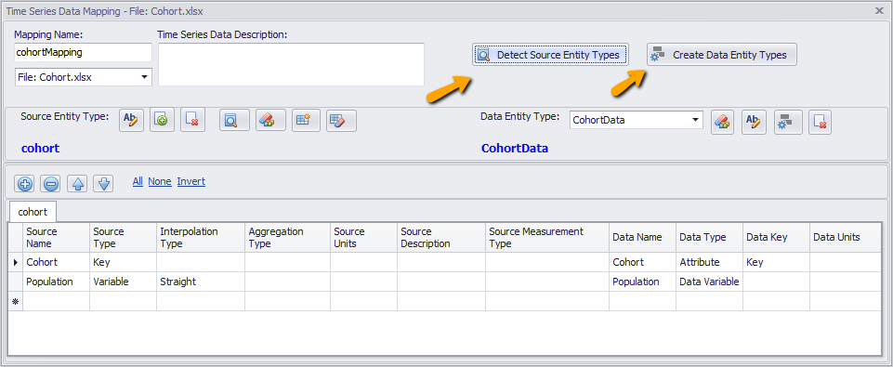Click the Source Type column header
The height and width of the screenshot is (367, 893).
(123, 237)
